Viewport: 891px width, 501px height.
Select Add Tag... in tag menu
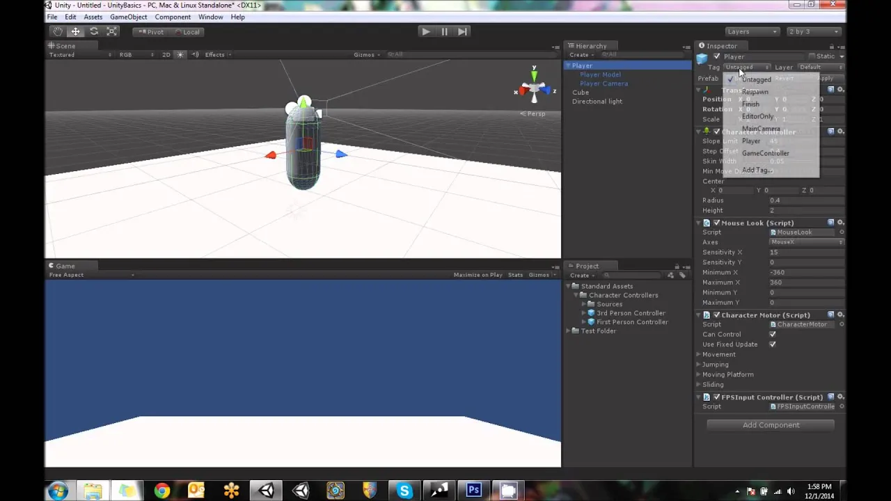(x=771, y=170)
